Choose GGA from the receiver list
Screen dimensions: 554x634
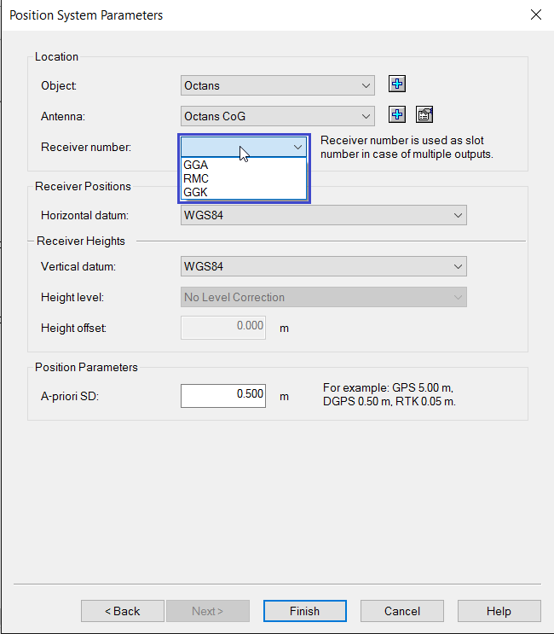(x=245, y=165)
